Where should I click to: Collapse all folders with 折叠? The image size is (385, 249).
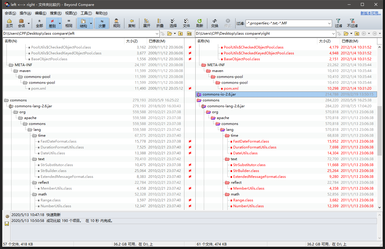coord(160,23)
